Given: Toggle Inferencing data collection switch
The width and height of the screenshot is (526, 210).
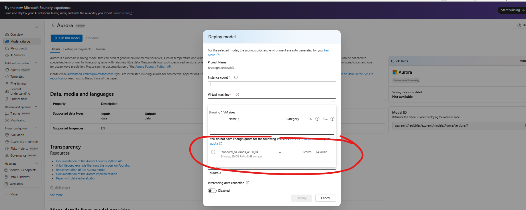Looking at the screenshot, I should point(212,191).
